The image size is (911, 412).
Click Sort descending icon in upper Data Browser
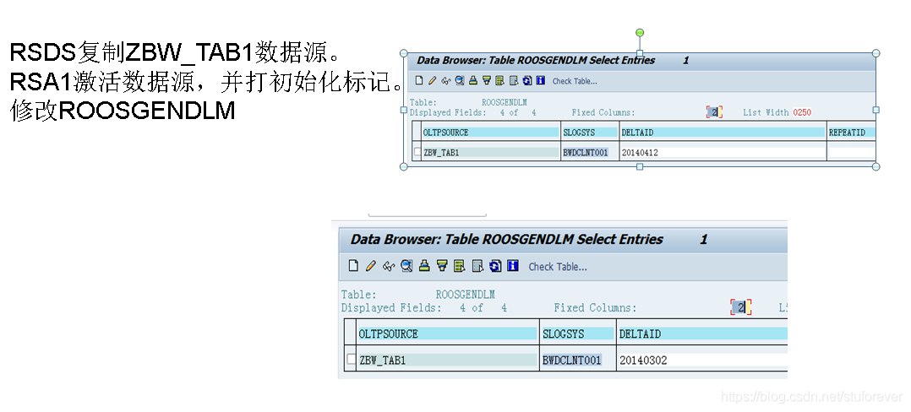coord(487,81)
